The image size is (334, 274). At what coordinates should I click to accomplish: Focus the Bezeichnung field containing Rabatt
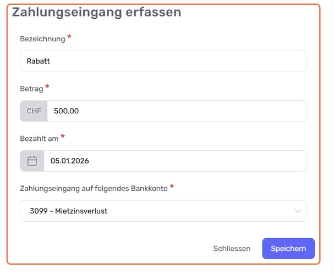coord(163,61)
